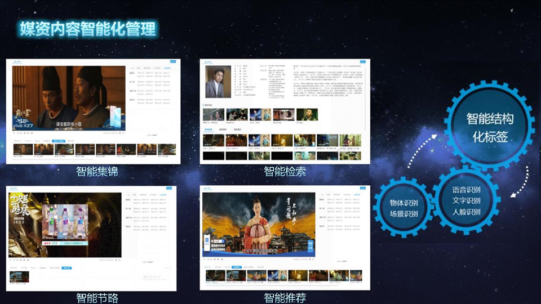Screen dimensions: 541x304
Task: Click the 场景识别 text in the gear
Action: 403,214
